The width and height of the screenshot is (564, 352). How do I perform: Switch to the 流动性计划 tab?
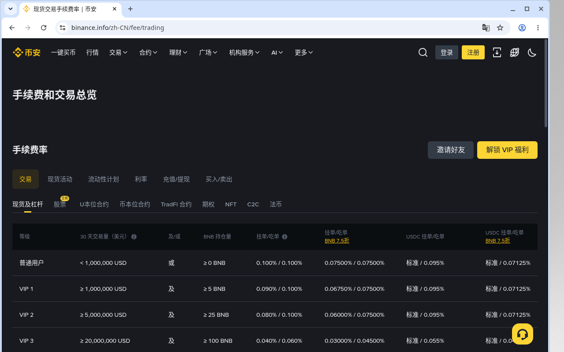coord(104,179)
